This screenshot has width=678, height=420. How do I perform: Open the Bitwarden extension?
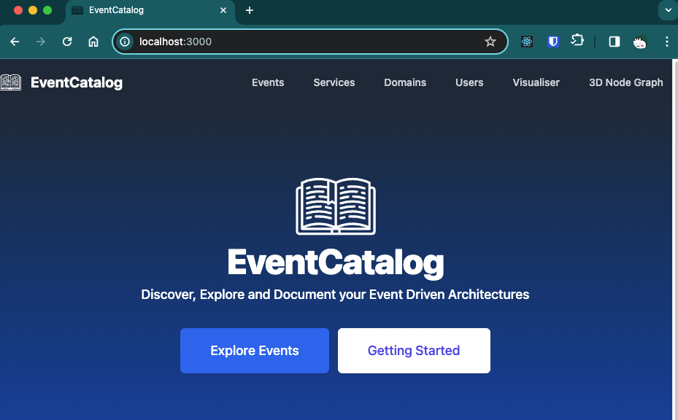[x=552, y=42]
